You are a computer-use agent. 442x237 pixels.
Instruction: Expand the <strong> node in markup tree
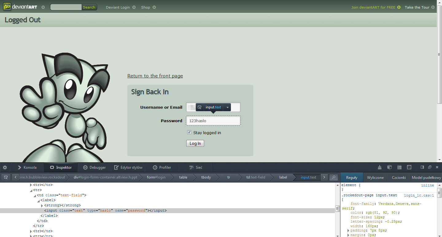tap(42, 205)
